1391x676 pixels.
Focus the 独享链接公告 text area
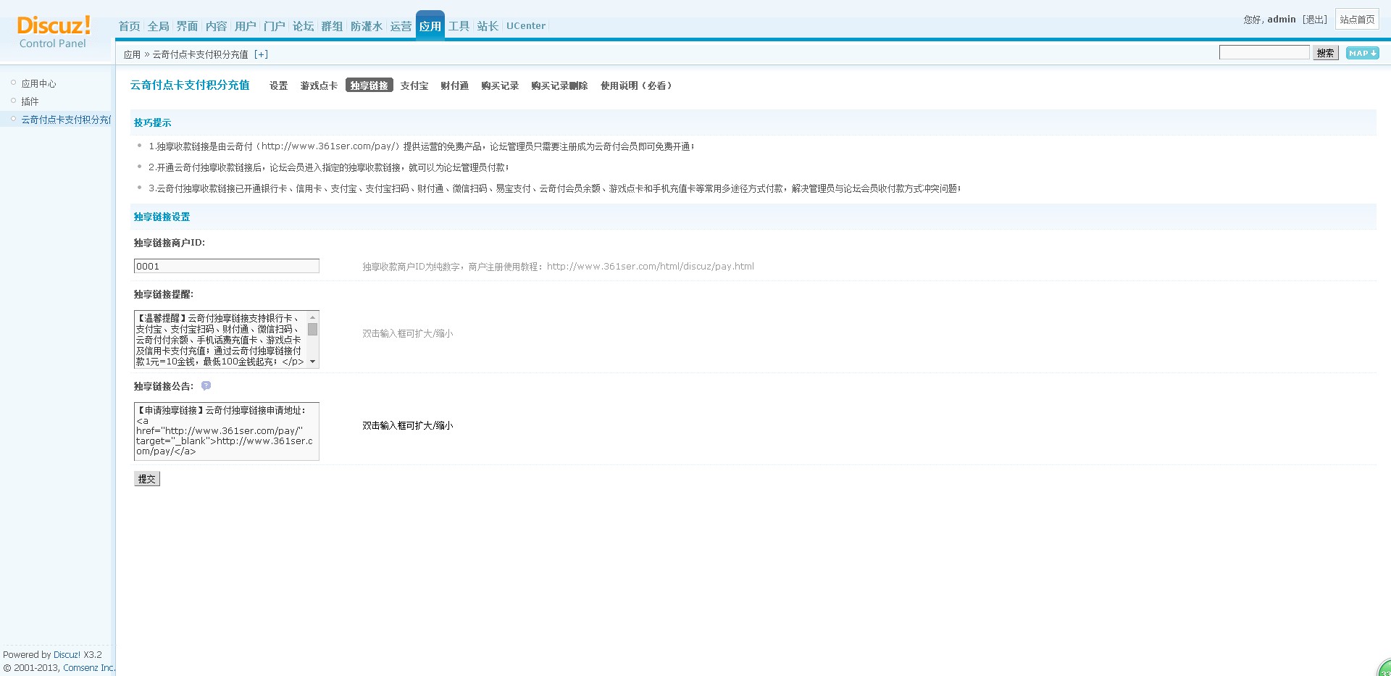(x=227, y=431)
